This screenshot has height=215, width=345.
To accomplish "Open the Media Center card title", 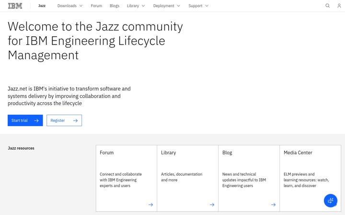I will click(x=298, y=153).
